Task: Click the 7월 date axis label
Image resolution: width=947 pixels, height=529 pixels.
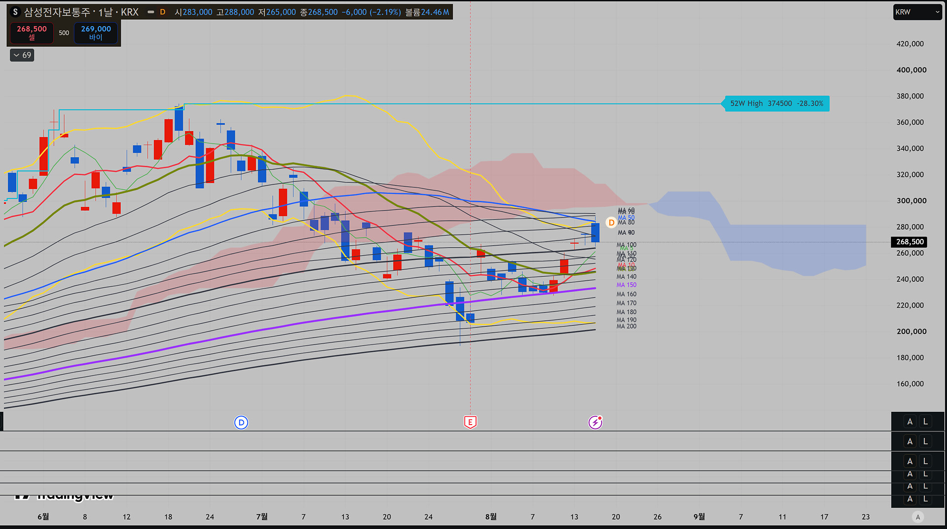Action: pos(262,516)
